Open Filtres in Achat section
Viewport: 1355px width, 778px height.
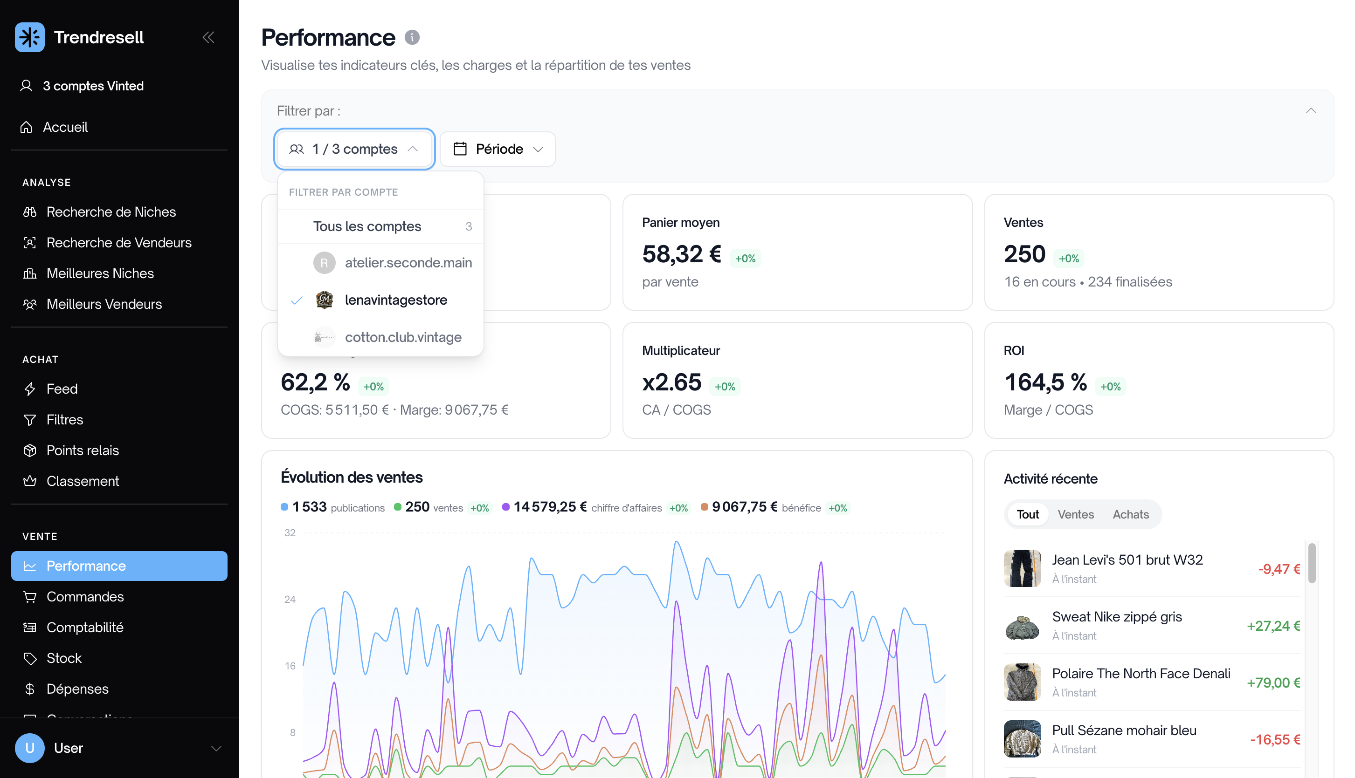pyautogui.click(x=119, y=419)
